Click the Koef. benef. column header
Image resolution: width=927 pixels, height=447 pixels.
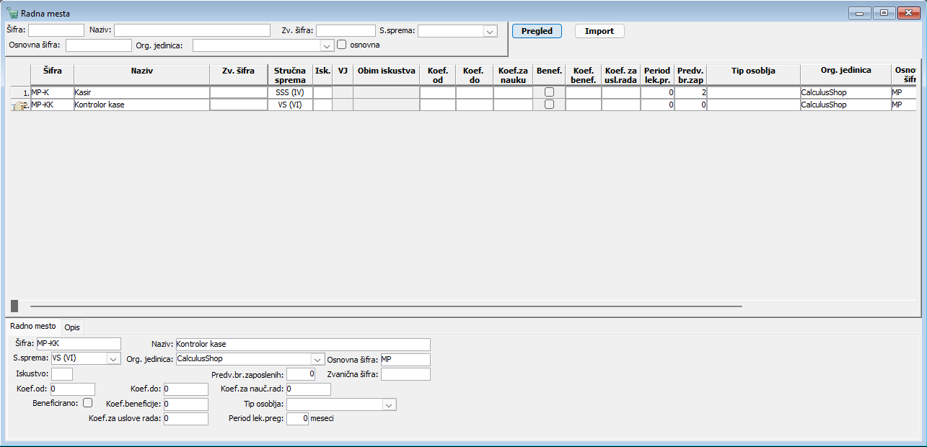(583, 75)
